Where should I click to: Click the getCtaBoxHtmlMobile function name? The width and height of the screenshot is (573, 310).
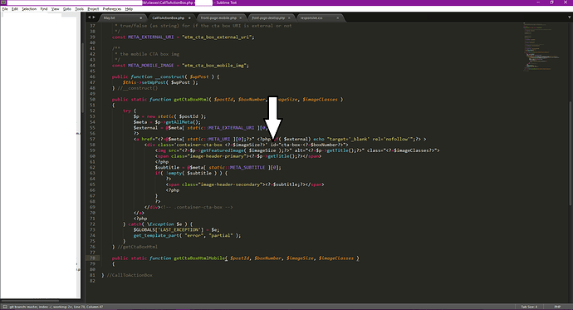click(199, 258)
